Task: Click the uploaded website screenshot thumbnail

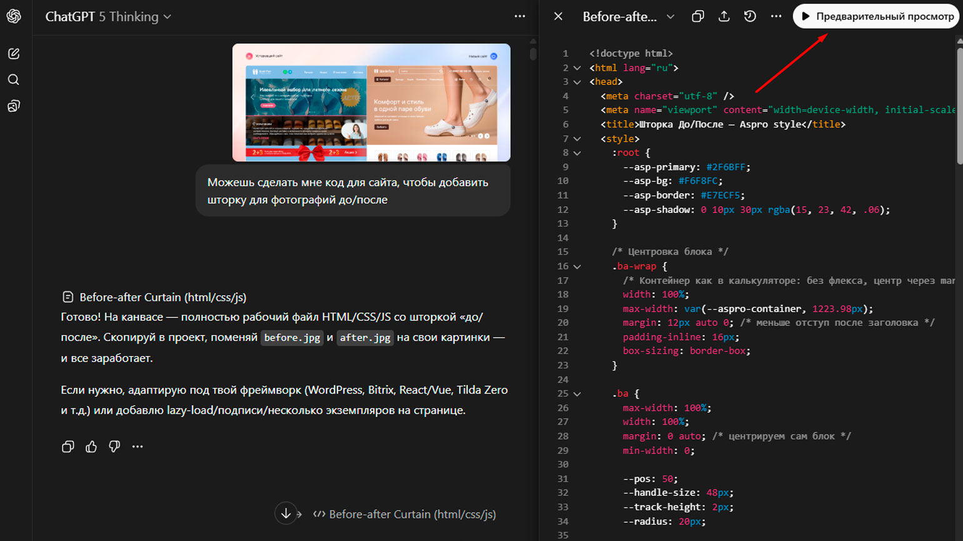Action: pos(371,102)
